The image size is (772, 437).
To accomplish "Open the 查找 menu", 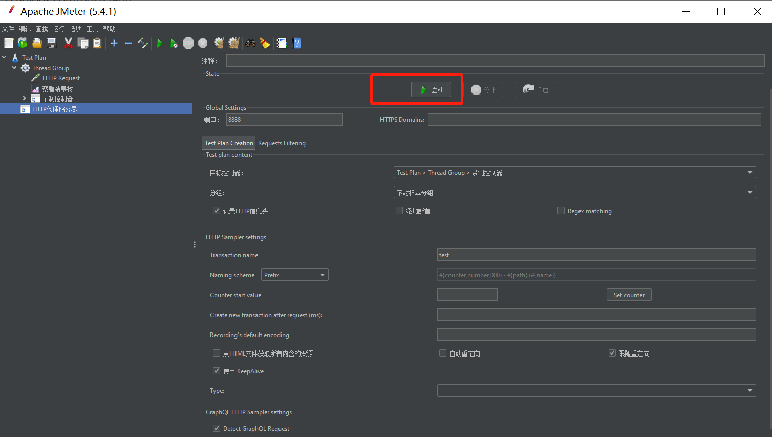I will 42,29.
